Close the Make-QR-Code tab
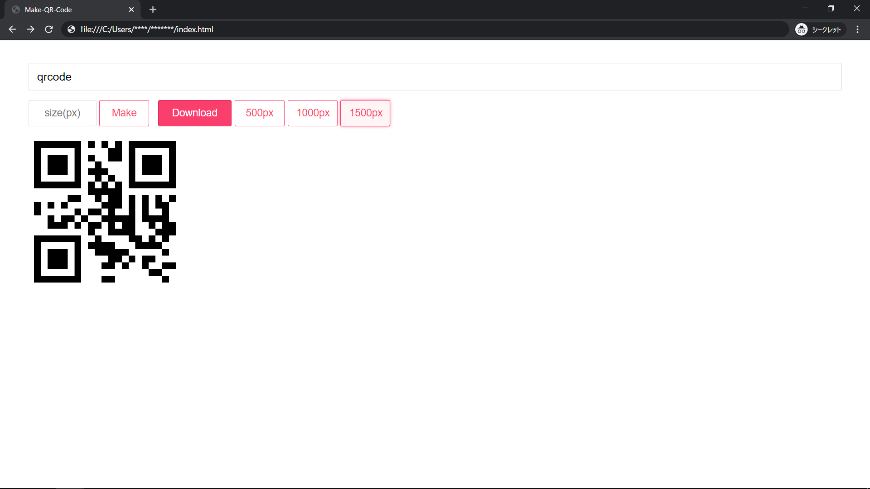Viewport: 870px width, 489px height. point(131,10)
